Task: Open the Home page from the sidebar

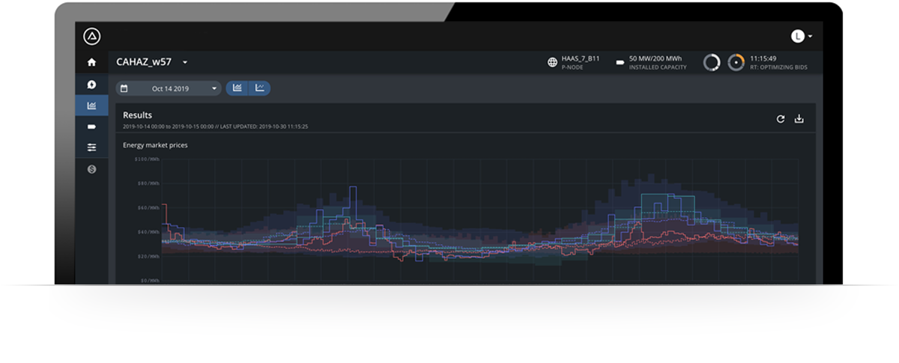Action: click(x=91, y=62)
